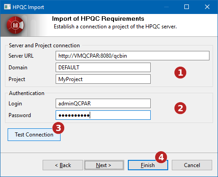Minimize the HPQC Import window
This screenshot has width=218, height=177.
pos(166,7)
